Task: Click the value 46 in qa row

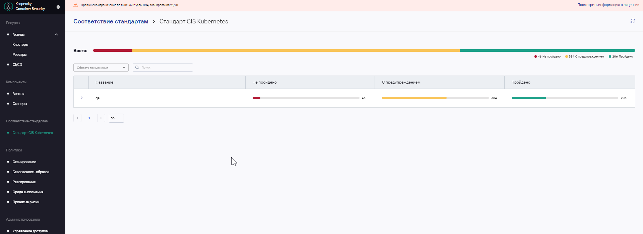Action: [364, 98]
